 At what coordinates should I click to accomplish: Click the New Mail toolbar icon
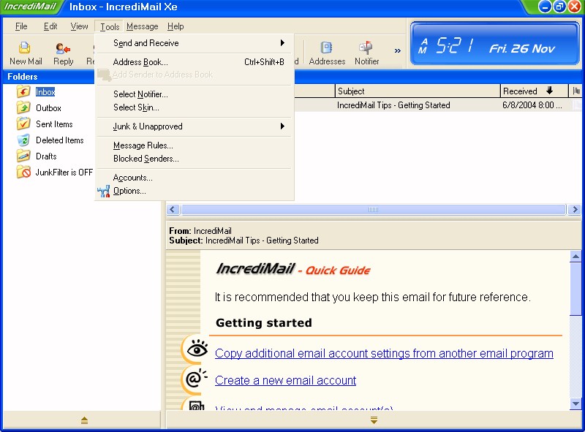pos(26,53)
